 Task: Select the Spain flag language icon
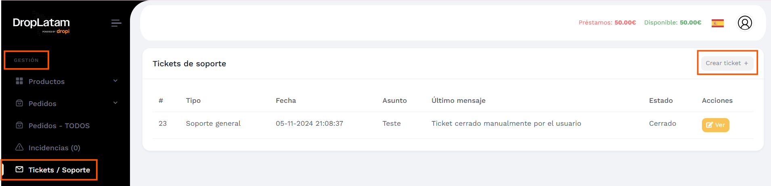click(x=717, y=23)
